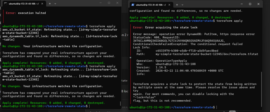Maximize the right terminal window
The width and height of the screenshot is (270, 112).
[x=250, y=4]
